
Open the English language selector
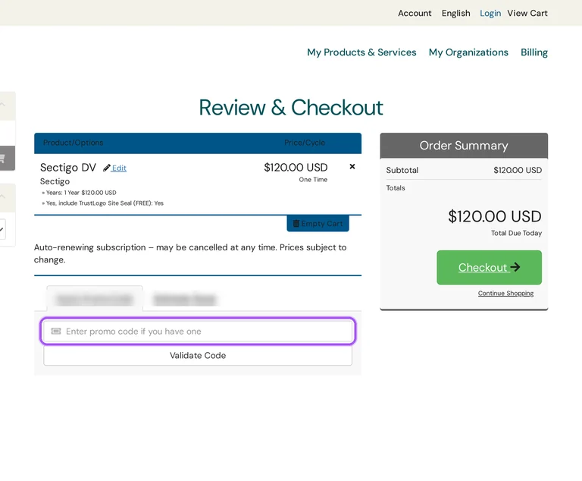coord(455,14)
